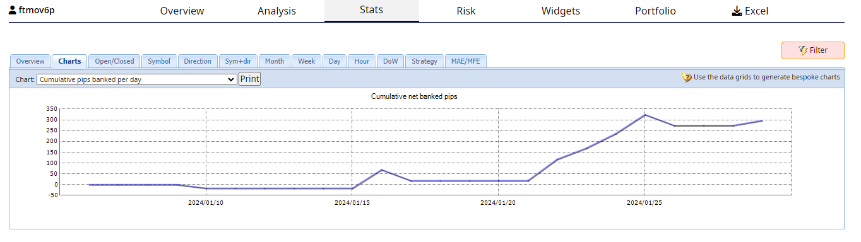Expand the Chart type dropdown
Image resolution: width=861 pixels, height=242 pixels.
[x=137, y=79]
